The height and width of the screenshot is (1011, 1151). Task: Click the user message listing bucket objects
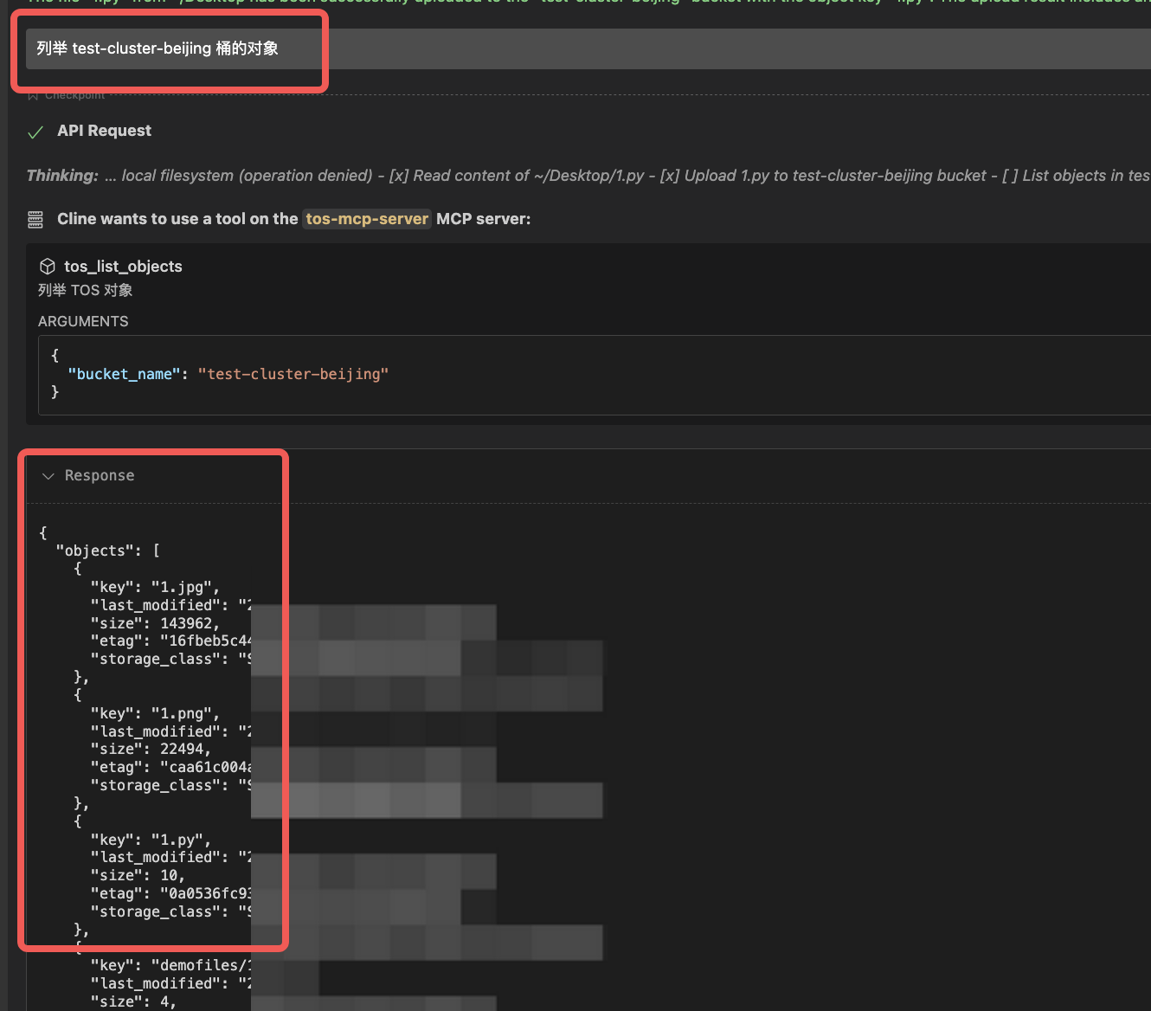point(158,48)
